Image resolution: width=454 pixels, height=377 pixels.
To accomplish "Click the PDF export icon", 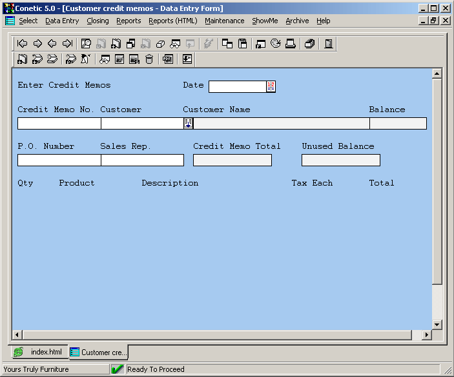I will click(168, 59).
